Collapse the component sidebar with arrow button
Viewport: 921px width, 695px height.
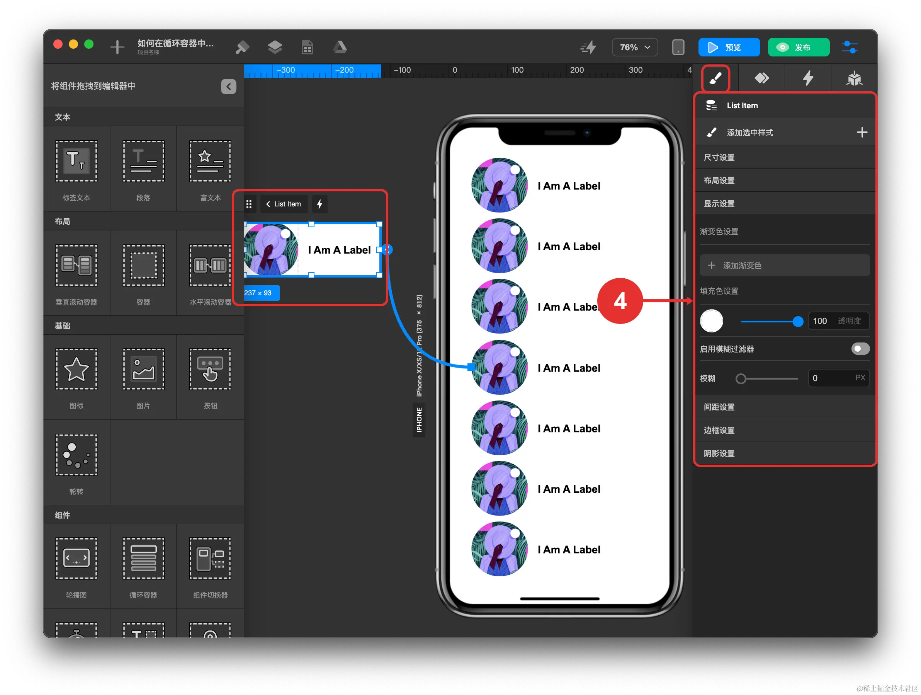pyautogui.click(x=228, y=86)
